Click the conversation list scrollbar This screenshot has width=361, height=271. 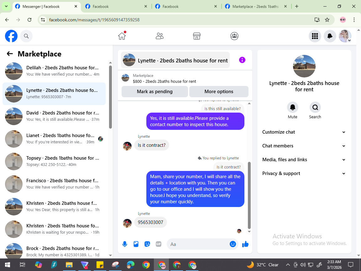[110, 97]
